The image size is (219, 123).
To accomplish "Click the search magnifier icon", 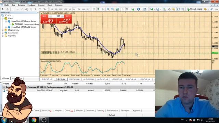I will tap(211, 9).
